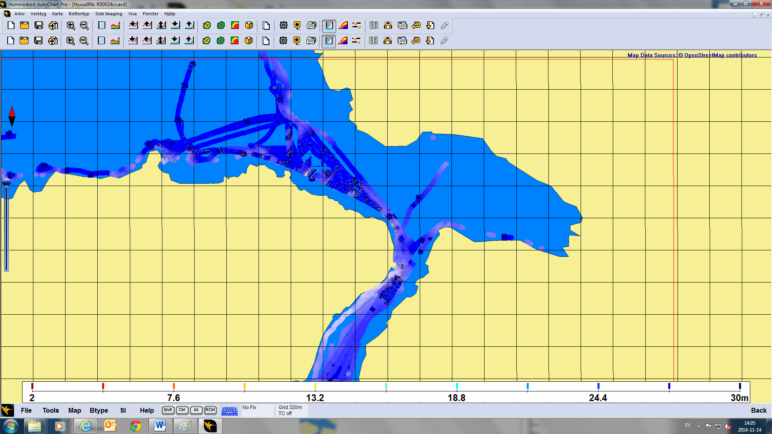Click the 3D cube icon in top toolbar row
772x434 pixels.
[249, 26]
